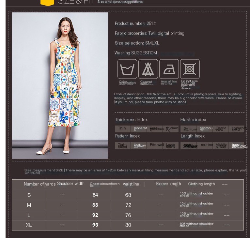
Task: Select the 'Tight fitting' pattern cell
Action: 123,145
